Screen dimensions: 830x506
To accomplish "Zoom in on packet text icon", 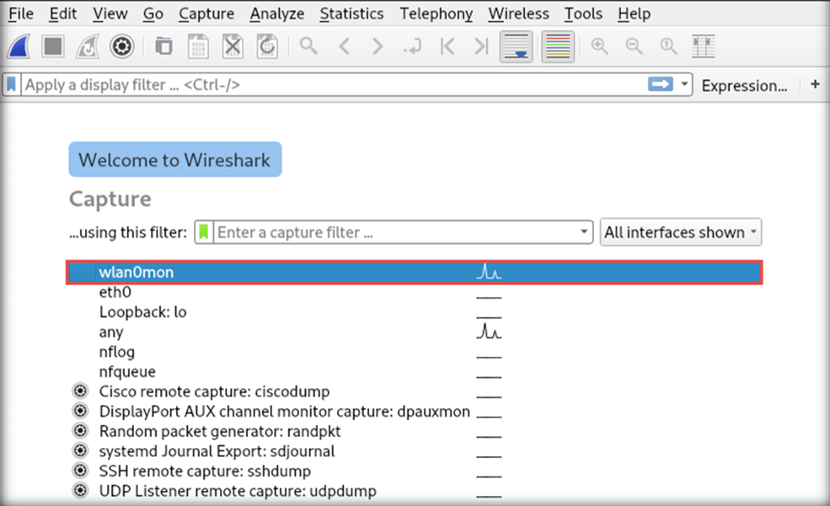I will [x=600, y=46].
